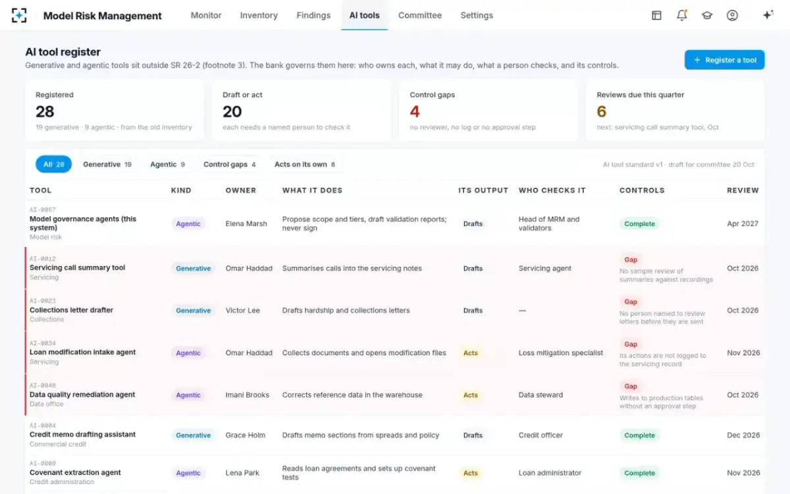Sort by the REVIEW column header
The height and width of the screenshot is (494, 790).
click(743, 190)
